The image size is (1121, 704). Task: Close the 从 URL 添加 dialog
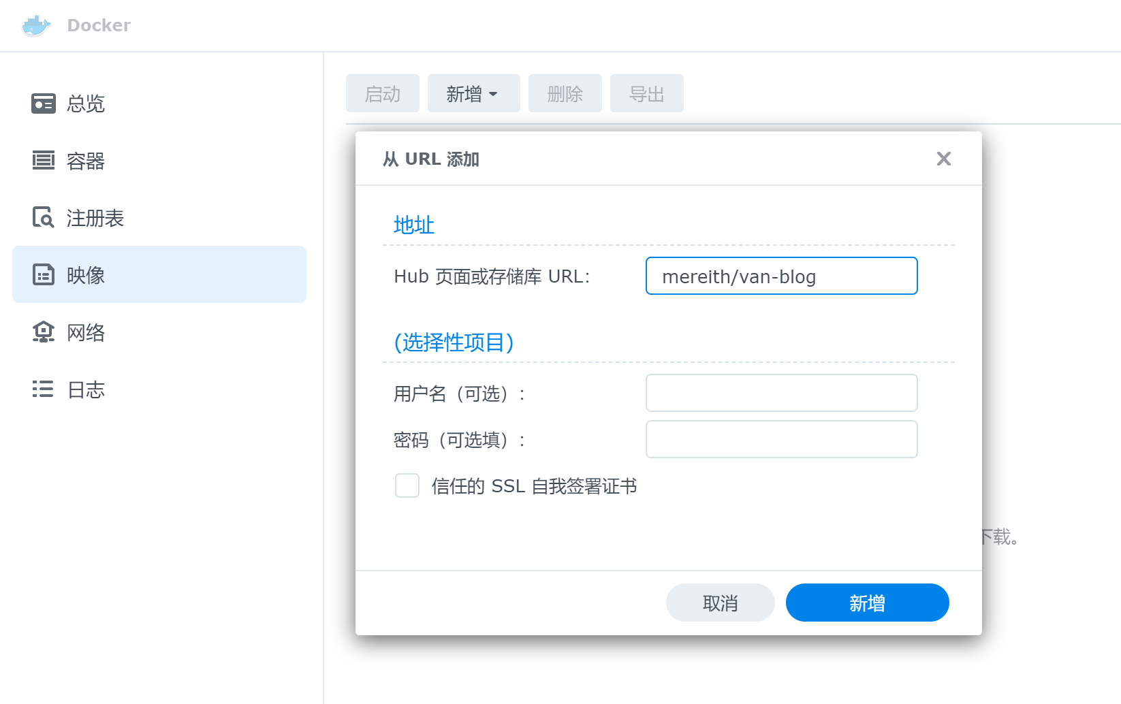click(x=944, y=159)
